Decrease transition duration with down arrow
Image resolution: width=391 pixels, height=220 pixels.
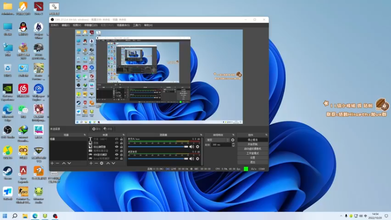coord(234,146)
